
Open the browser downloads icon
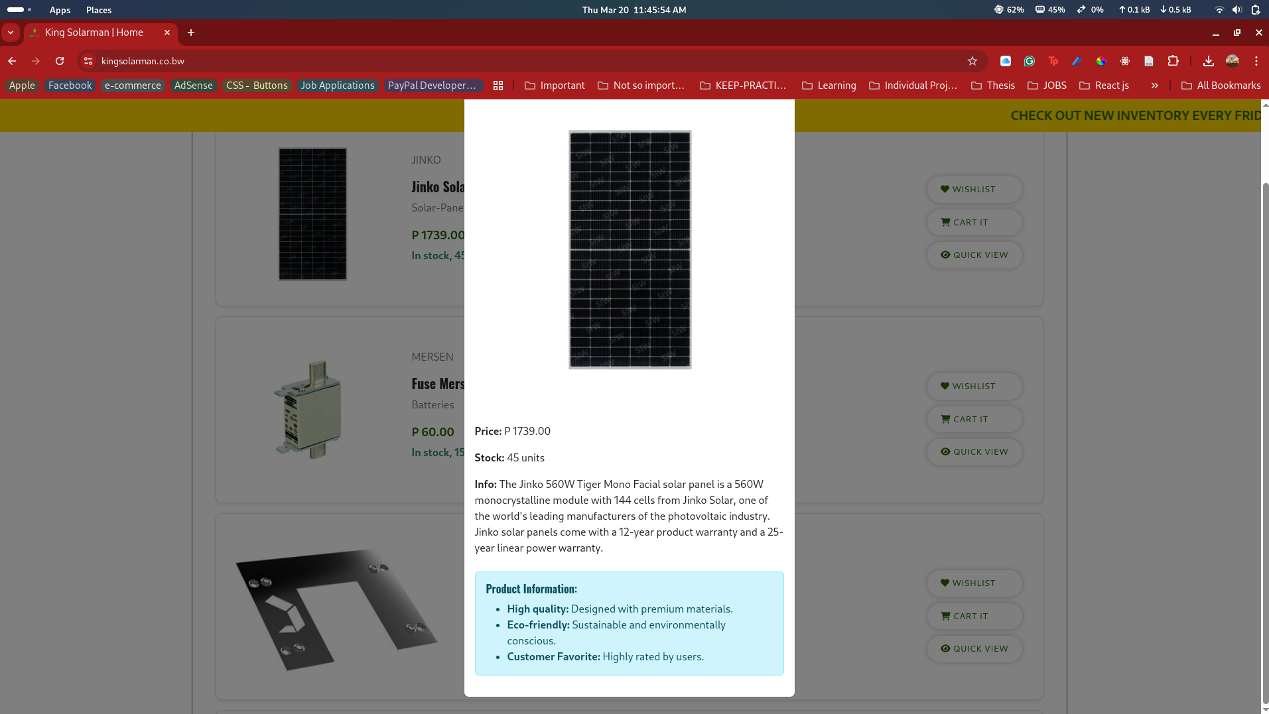tap(1208, 61)
